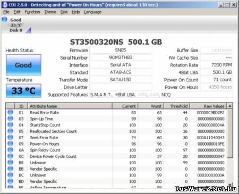The width and height of the screenshot is (239, 194).
Task: Click the CDI application icon in title bar
Action: click(x=5, y=5)
